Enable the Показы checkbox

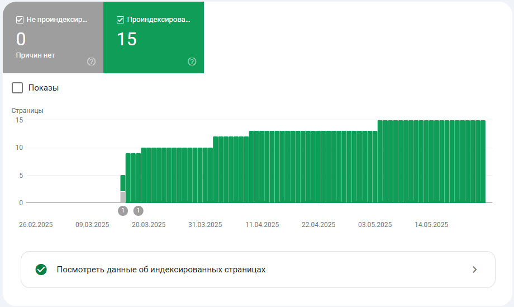tap(17, 88)
